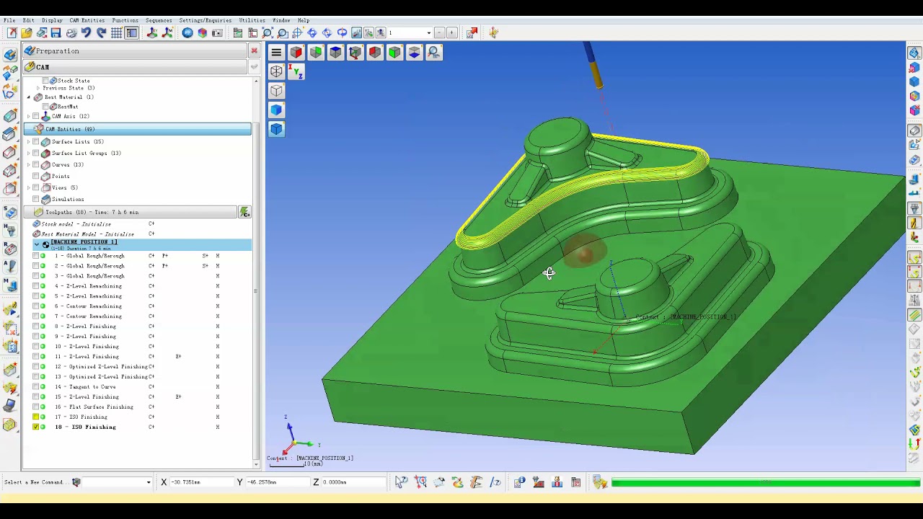Toggle checkbox for 16 - Flat Surface Finishing
The image size is (923, 519).
36,407
